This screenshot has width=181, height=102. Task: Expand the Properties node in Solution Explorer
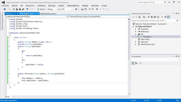(x=135, y=29)
